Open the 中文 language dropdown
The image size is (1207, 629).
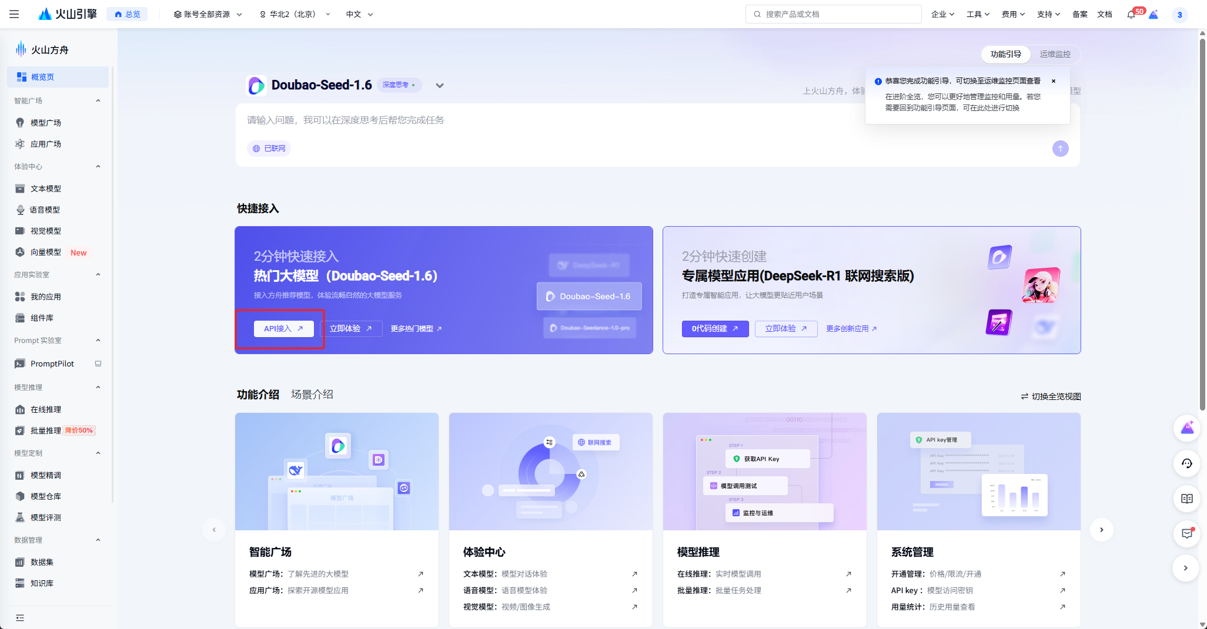click(x=359, y=14)
